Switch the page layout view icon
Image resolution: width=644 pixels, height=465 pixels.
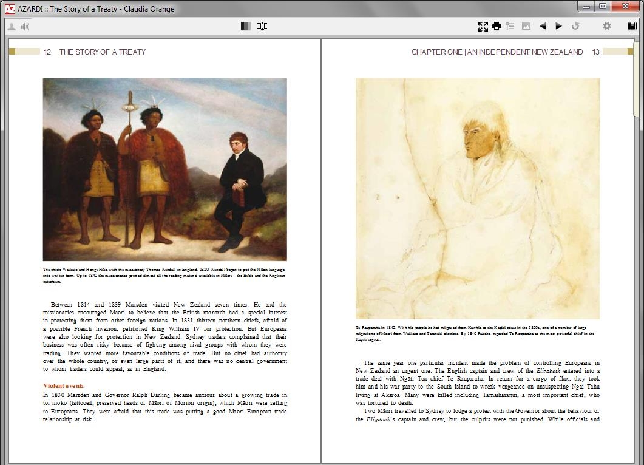click(246, 26)
